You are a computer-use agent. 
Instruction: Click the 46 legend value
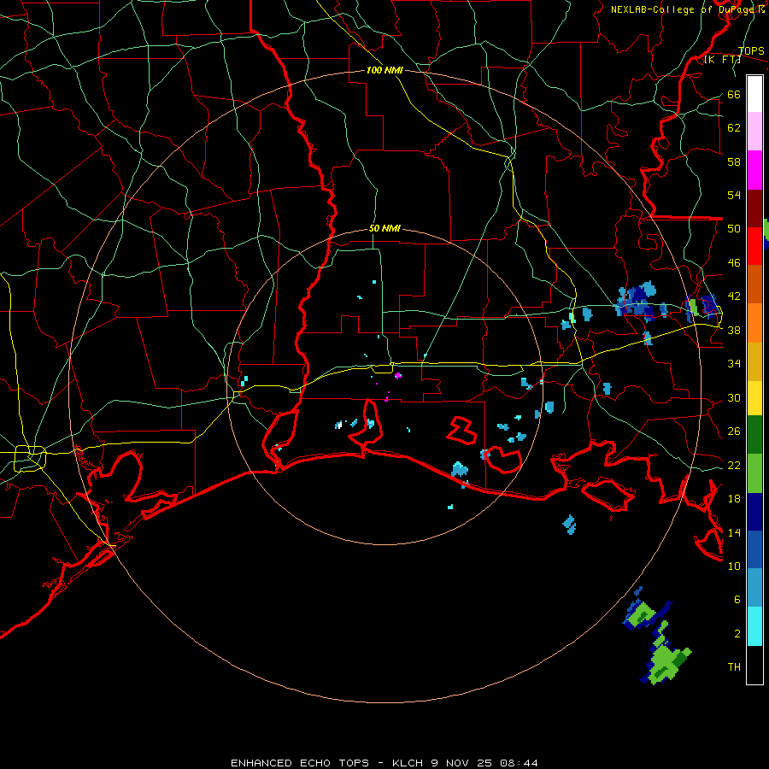734,263
